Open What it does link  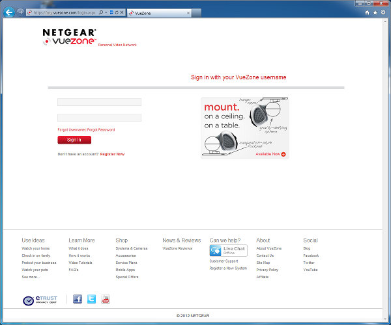point(78,248)
